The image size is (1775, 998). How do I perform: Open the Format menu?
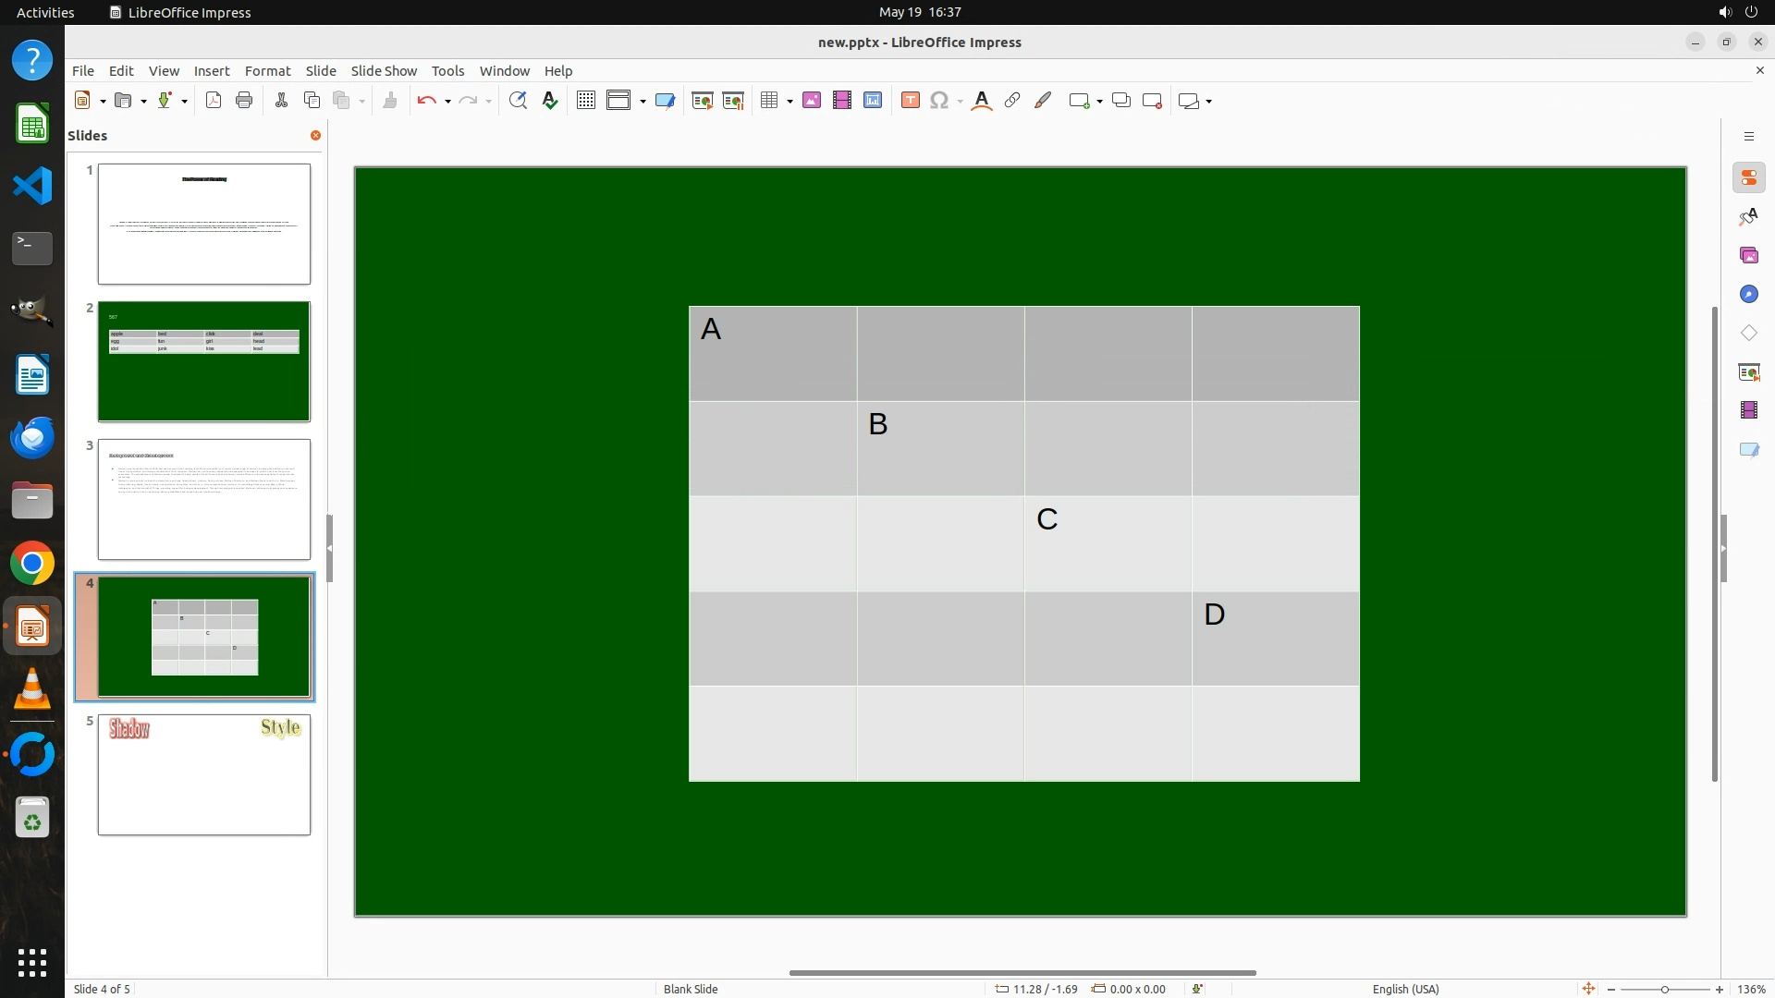point(267,70)
